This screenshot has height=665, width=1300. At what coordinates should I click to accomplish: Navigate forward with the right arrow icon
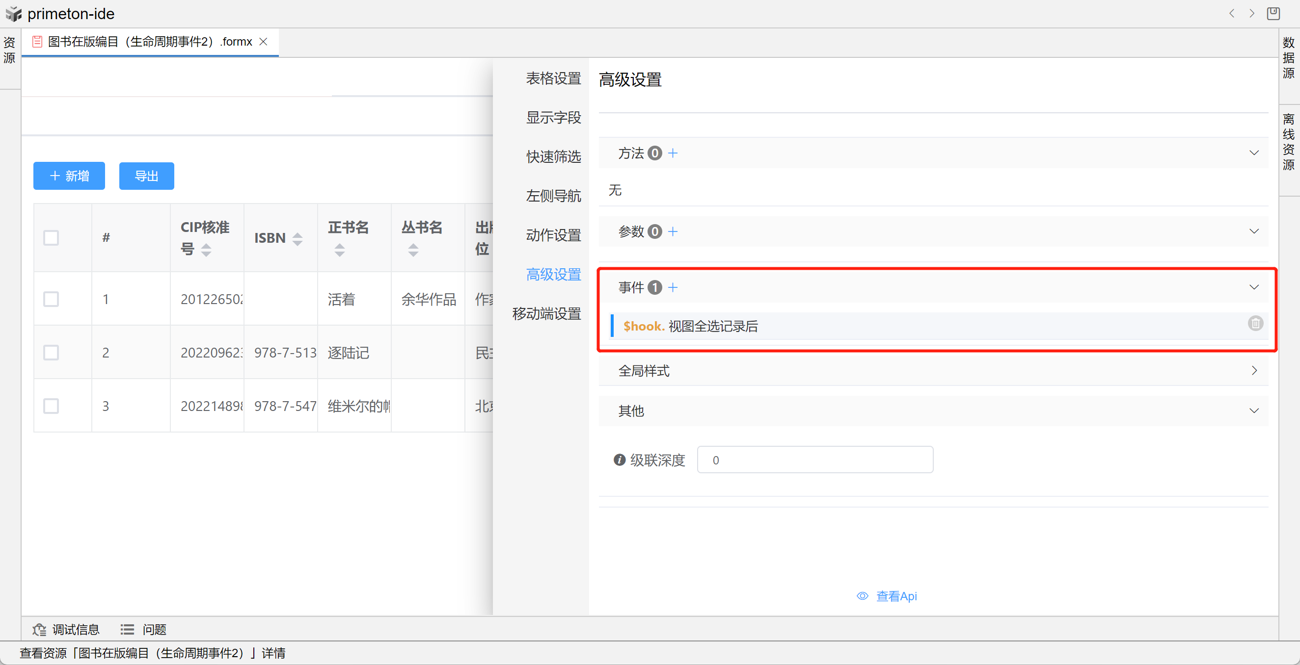[x=1252, y=14]
